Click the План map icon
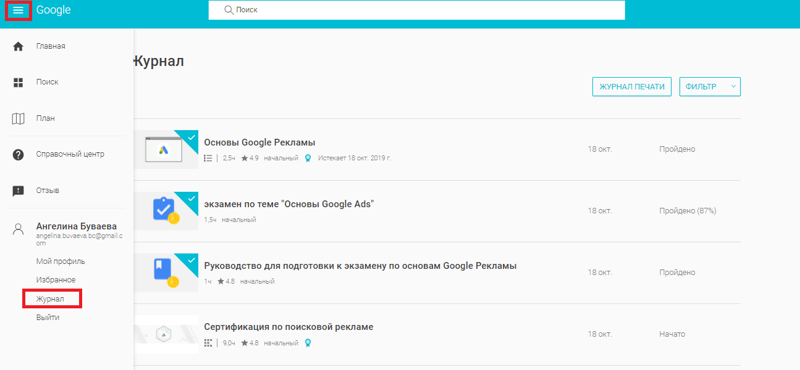 click(18, 118)
